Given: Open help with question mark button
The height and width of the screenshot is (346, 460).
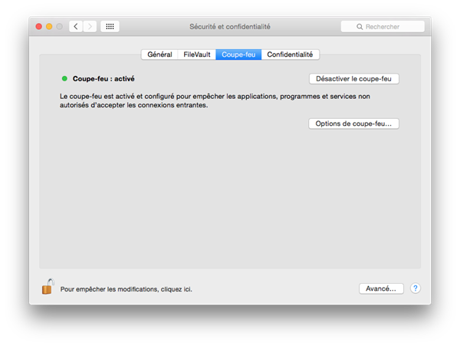Looking at the screenshot, I should pos(415,288).
